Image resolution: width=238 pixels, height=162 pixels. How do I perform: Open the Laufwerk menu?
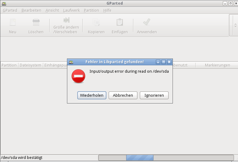[71, 10]
